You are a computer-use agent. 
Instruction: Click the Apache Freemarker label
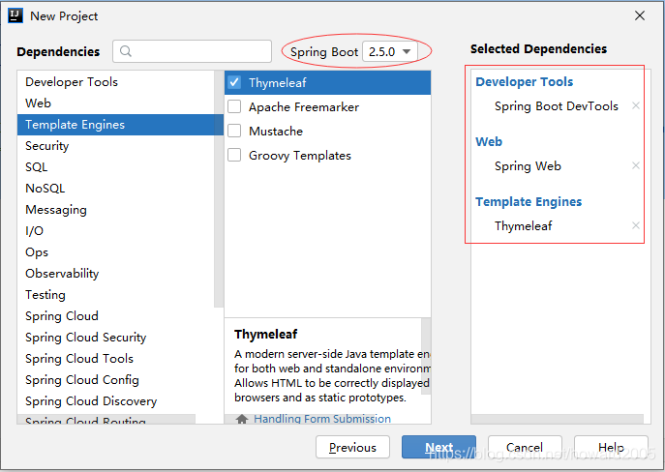tap(304, 107)
